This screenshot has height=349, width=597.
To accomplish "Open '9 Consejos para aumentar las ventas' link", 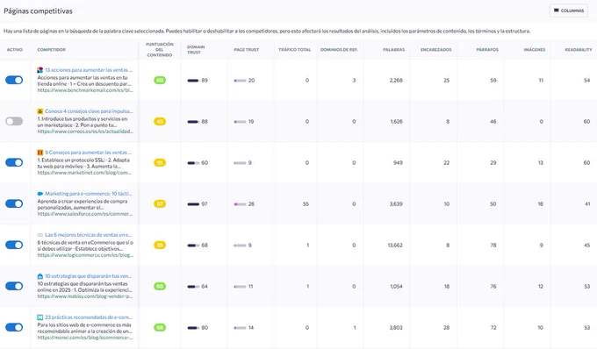I will (x=89, y=153).
